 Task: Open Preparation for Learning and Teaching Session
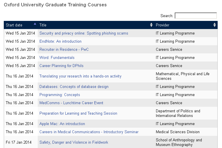tap(78, 113)
